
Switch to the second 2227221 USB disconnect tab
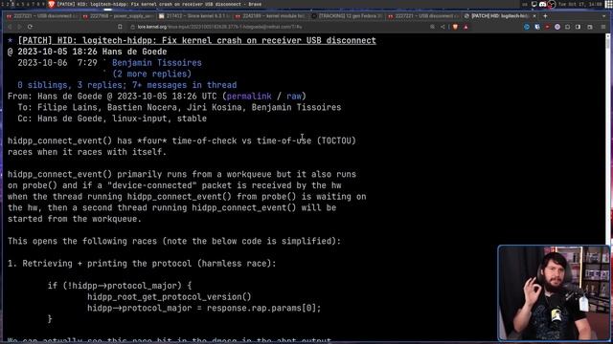point(423,16)
